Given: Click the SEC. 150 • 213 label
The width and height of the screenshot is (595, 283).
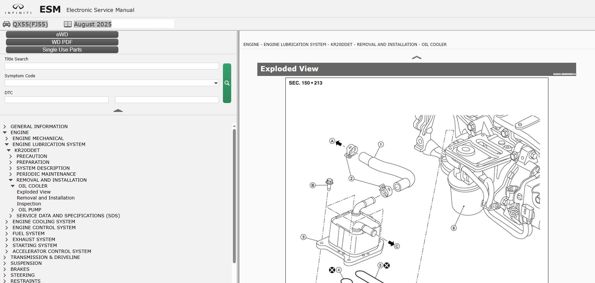Looking at the screenshot, I should [x=306, y=83].
